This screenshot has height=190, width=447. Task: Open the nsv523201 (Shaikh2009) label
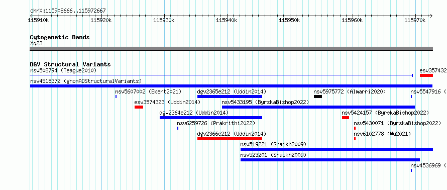pyautogui.click(x=273, y=155)
